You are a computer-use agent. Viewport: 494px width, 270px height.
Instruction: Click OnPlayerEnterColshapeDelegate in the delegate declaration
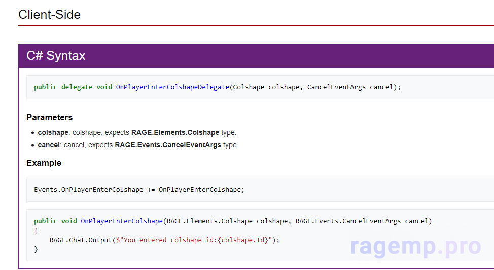coord(172,87)
